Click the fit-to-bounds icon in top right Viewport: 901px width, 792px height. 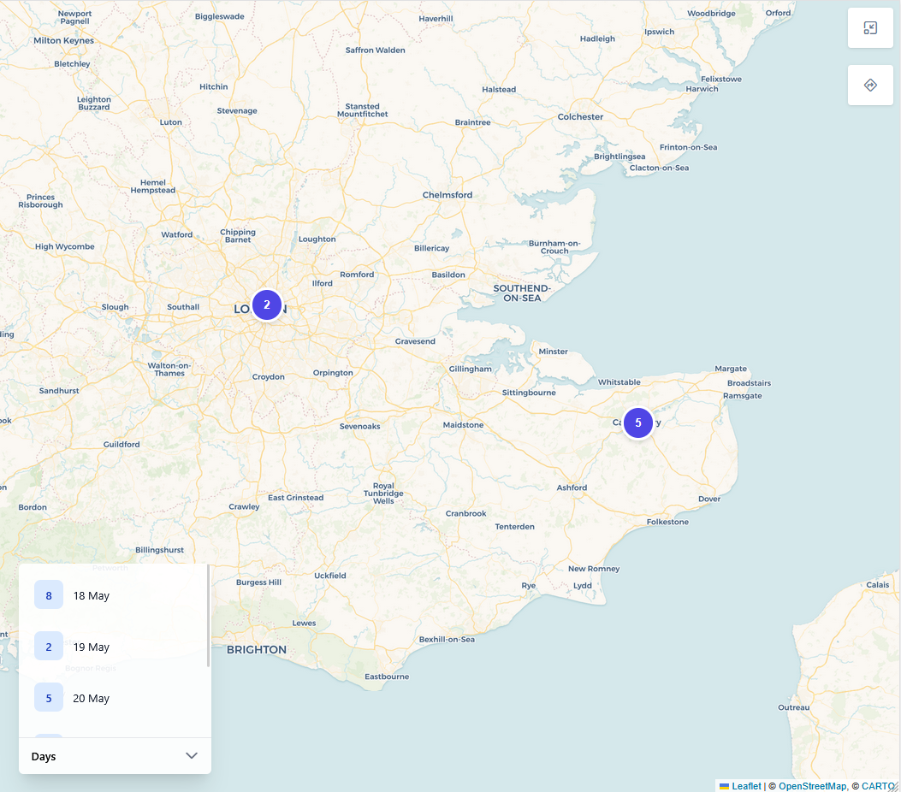[x=870, y=27]
